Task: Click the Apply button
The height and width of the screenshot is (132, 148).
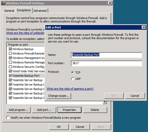Action: [x=101, y=127]
